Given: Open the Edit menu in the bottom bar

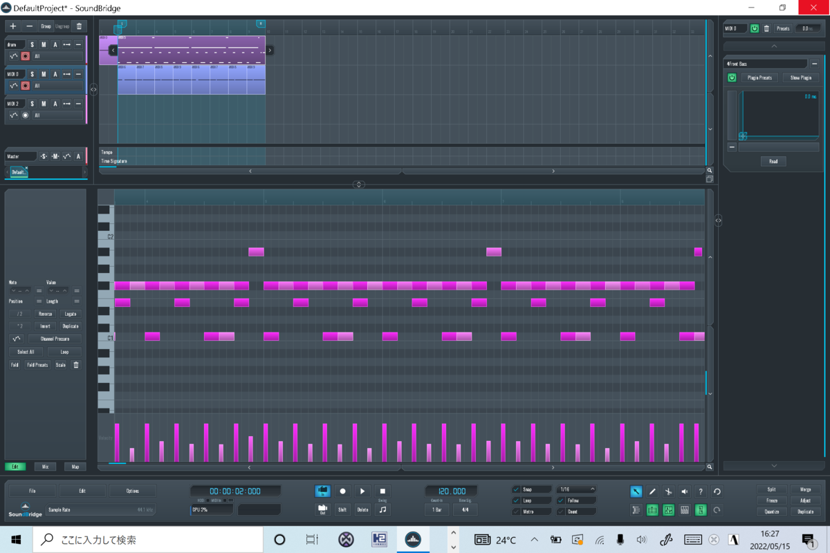Looking at the screenshot, I should pos(82,491).
